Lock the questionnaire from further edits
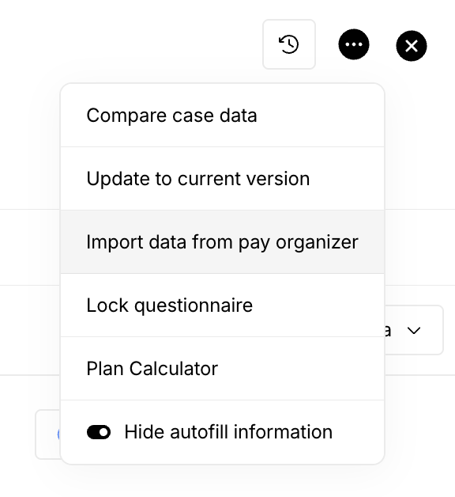The image size is (455, 497). (223, 305)
